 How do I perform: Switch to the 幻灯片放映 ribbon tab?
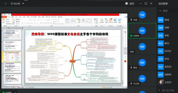[34, 17]
